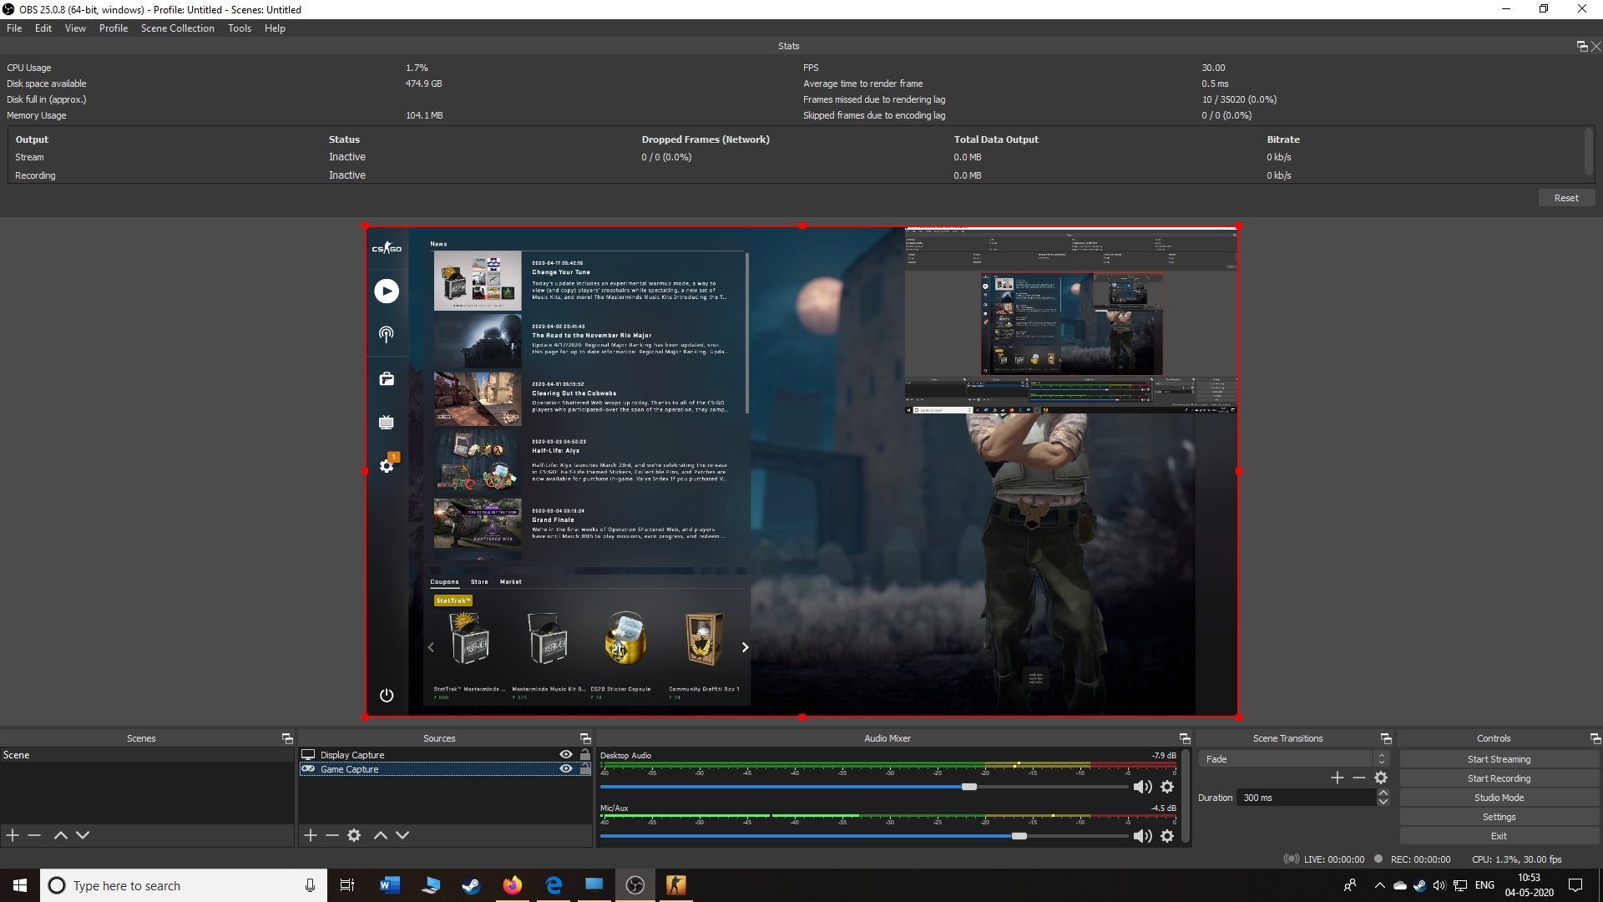Hide the Game Capture source

pos(566,769)
